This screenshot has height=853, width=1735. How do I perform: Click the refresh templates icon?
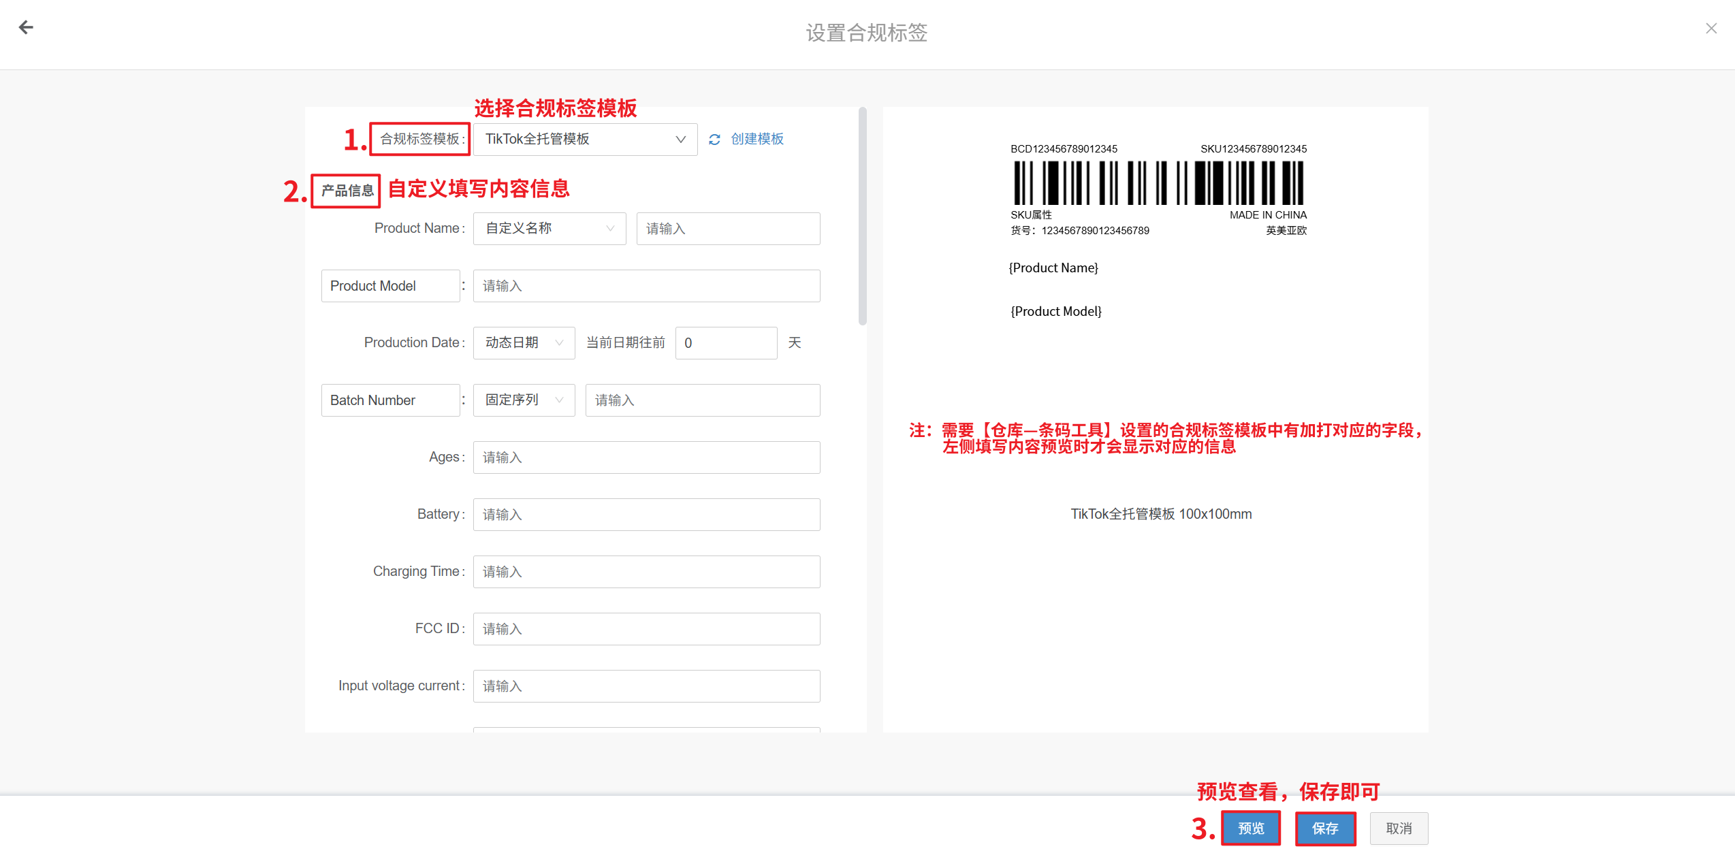click(714, 140)
